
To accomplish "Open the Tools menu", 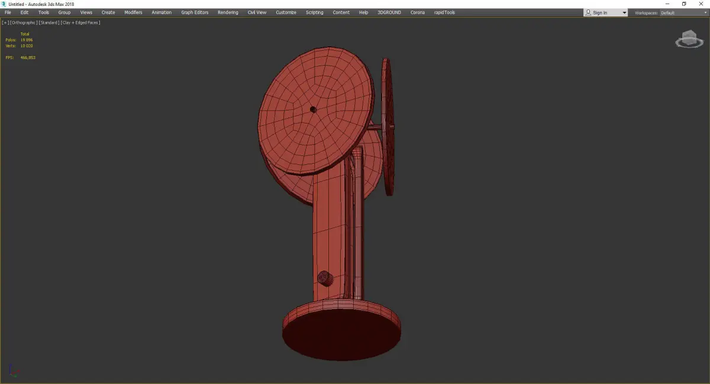I will [x=44, y=12].
